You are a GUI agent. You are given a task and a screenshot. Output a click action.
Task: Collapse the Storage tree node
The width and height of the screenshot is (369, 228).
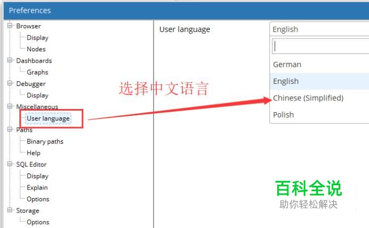(x=10, y=210)
